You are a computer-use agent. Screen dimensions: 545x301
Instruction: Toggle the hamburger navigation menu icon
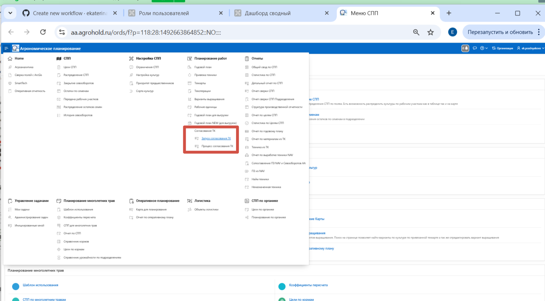pos(6,48)
